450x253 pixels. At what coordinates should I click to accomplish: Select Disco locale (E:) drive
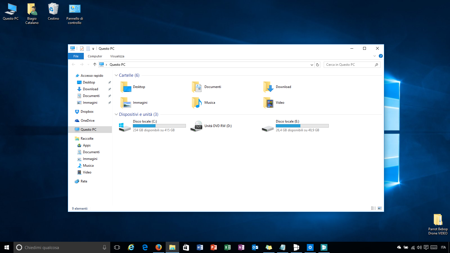tap(295, 126)
